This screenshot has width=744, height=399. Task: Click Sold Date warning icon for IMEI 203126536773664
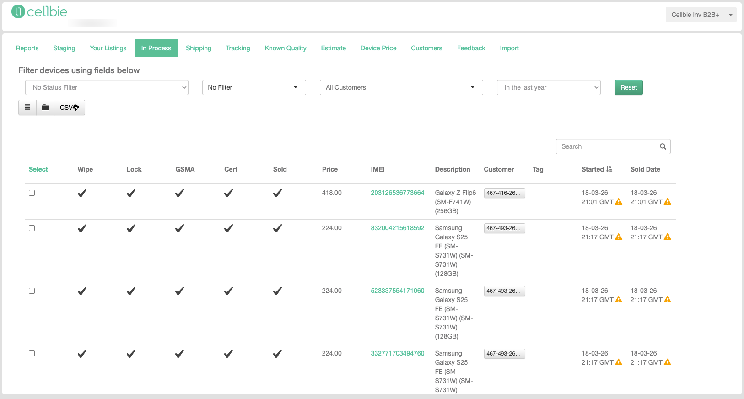[668, 202]
